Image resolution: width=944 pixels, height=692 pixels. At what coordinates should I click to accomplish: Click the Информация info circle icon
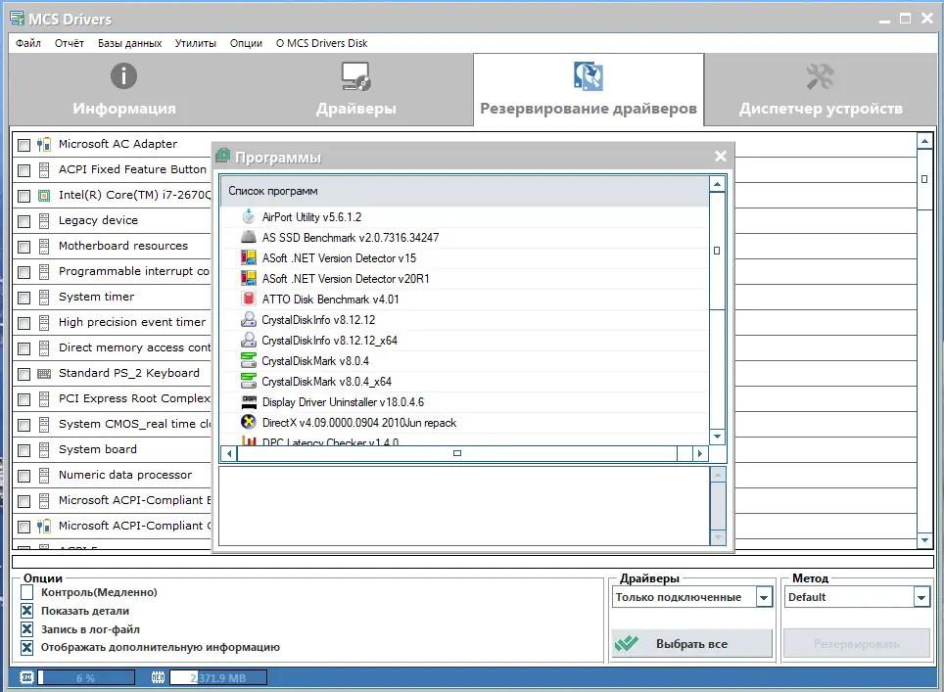pyautogui.click(x=123, y=75)
